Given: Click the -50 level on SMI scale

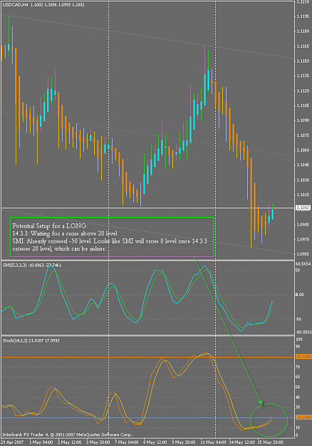Looking at the screenshot, I should [298, 319].
